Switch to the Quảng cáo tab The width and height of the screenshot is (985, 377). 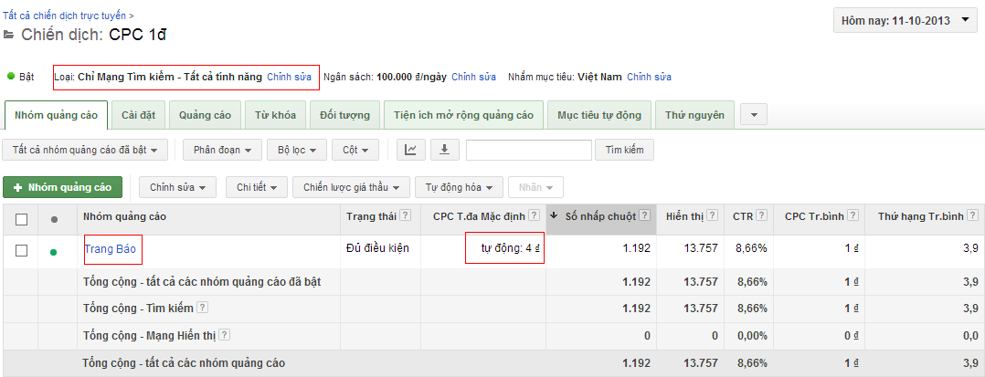[x=205, y=115]
